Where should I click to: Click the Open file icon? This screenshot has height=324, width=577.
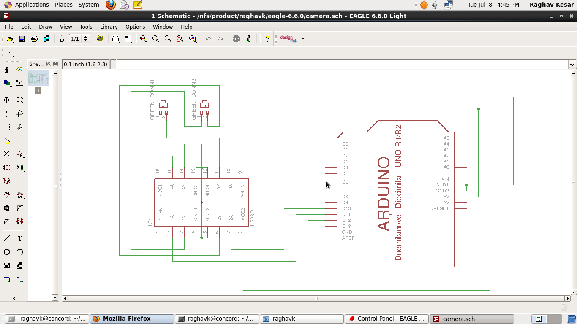point(10,39)
